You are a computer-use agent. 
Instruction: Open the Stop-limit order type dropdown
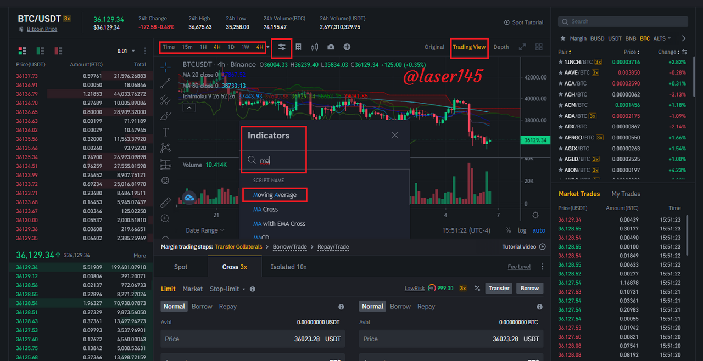[x=227, y=289]
